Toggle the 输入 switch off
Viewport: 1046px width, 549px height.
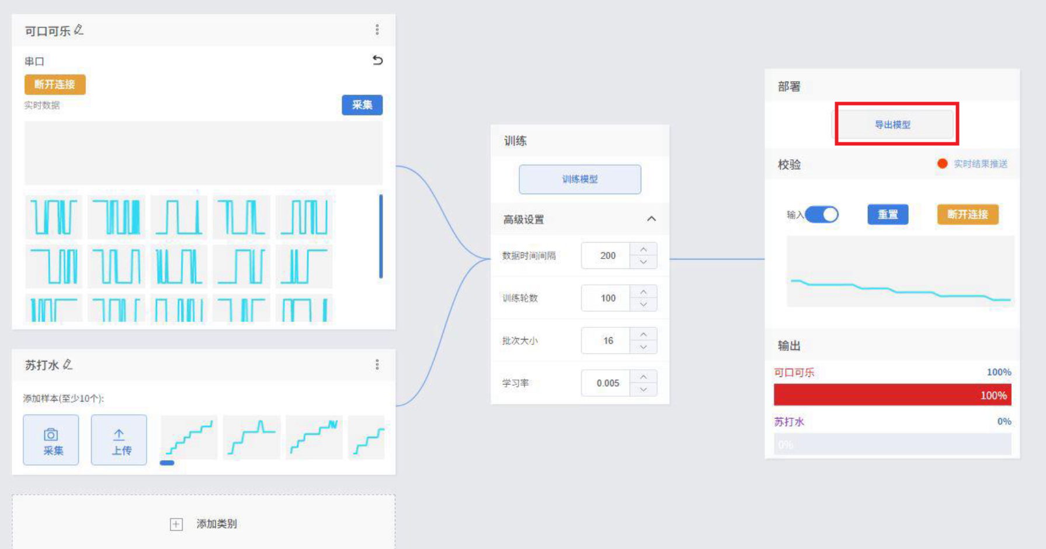coord(822,215)
